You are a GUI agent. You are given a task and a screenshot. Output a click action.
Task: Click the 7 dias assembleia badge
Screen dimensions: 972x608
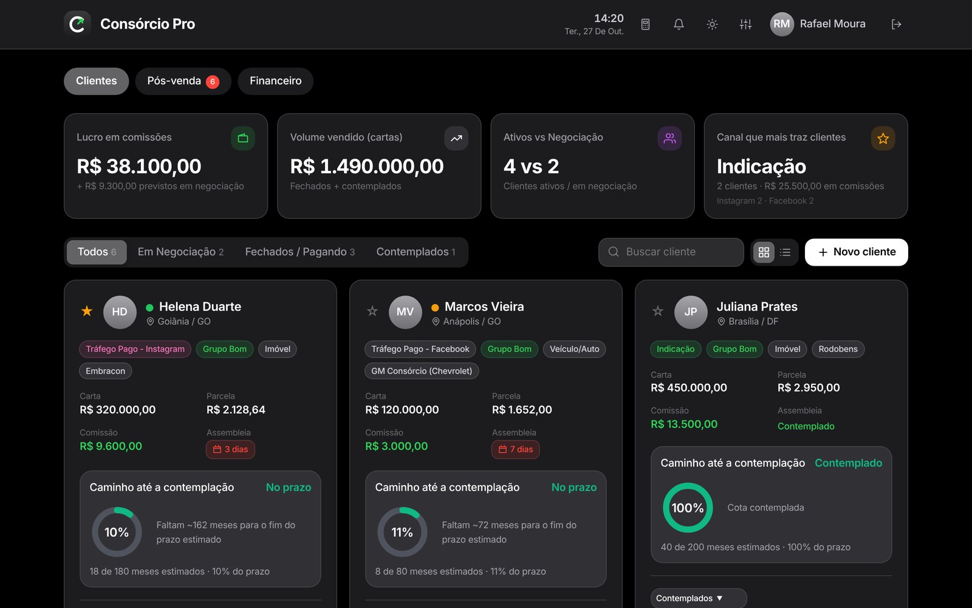(516, 449)
